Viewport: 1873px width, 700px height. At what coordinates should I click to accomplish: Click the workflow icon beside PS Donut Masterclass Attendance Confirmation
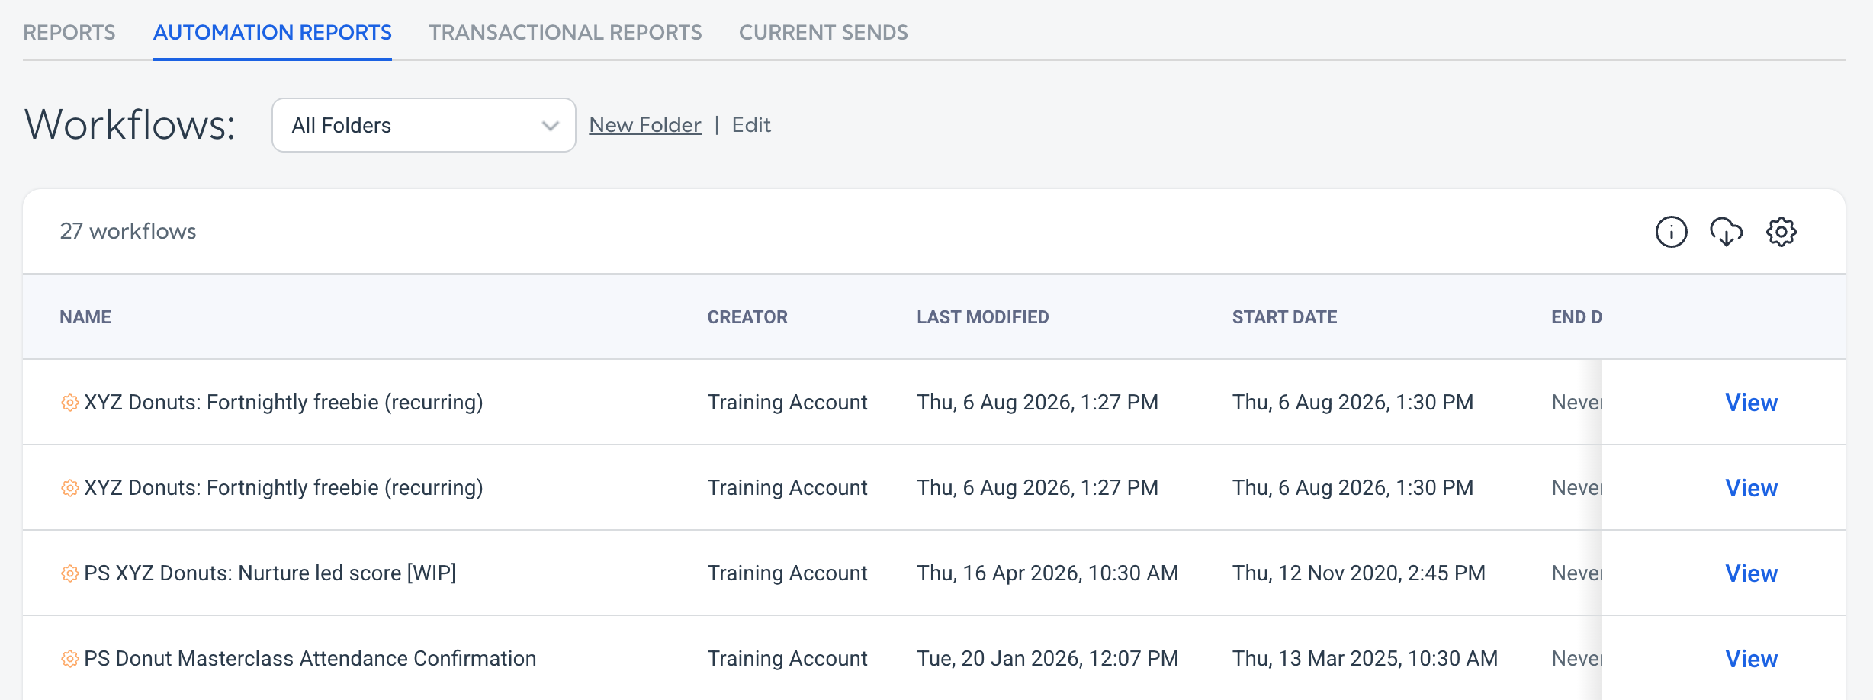point(69,659)
